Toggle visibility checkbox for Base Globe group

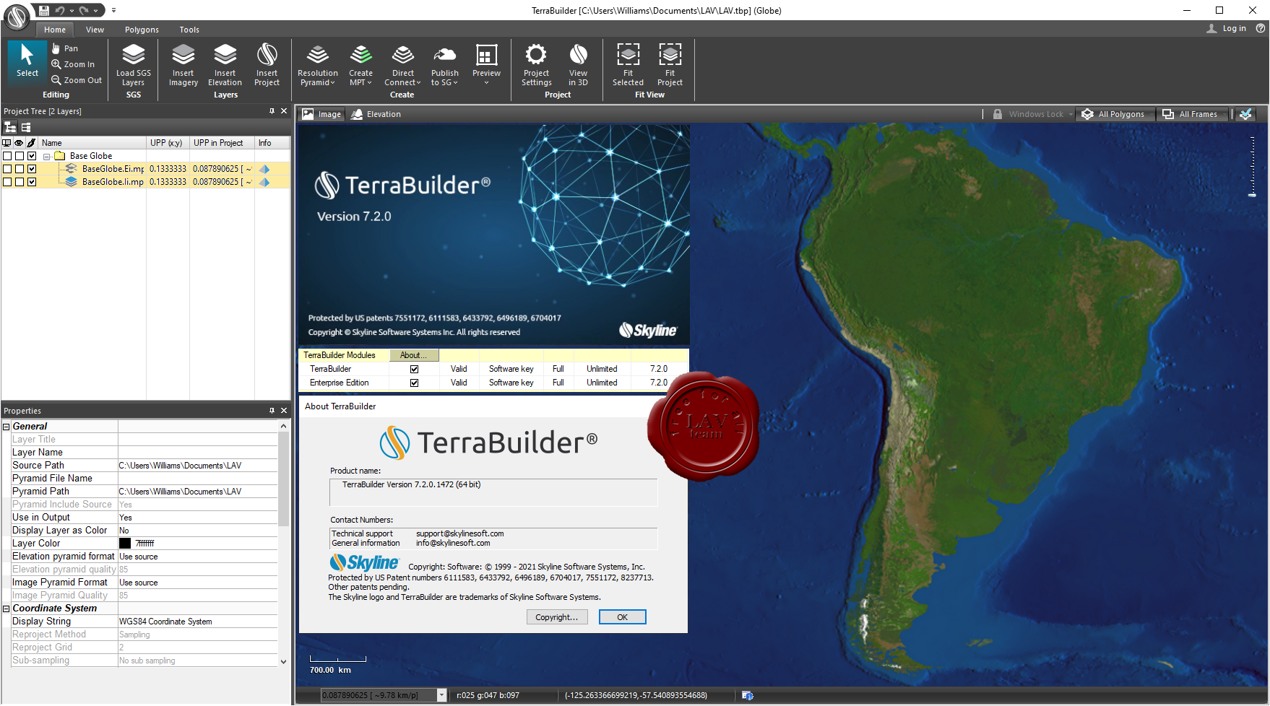coord(20,156)
